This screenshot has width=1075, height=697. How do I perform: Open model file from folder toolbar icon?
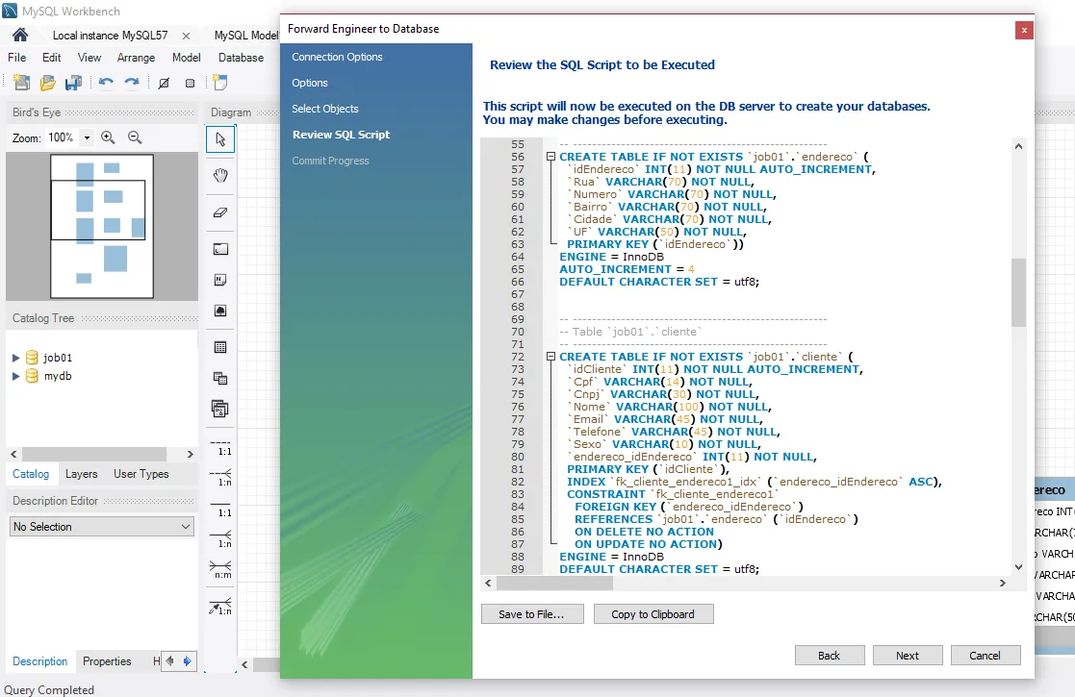click(x=47, y=83)
